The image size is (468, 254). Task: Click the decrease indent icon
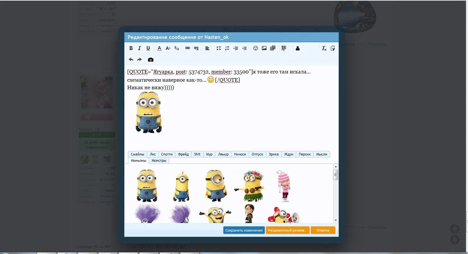(236, 48)
